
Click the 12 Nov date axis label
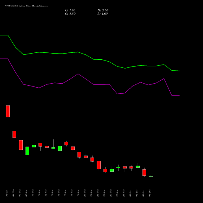(x=46, y=193)
